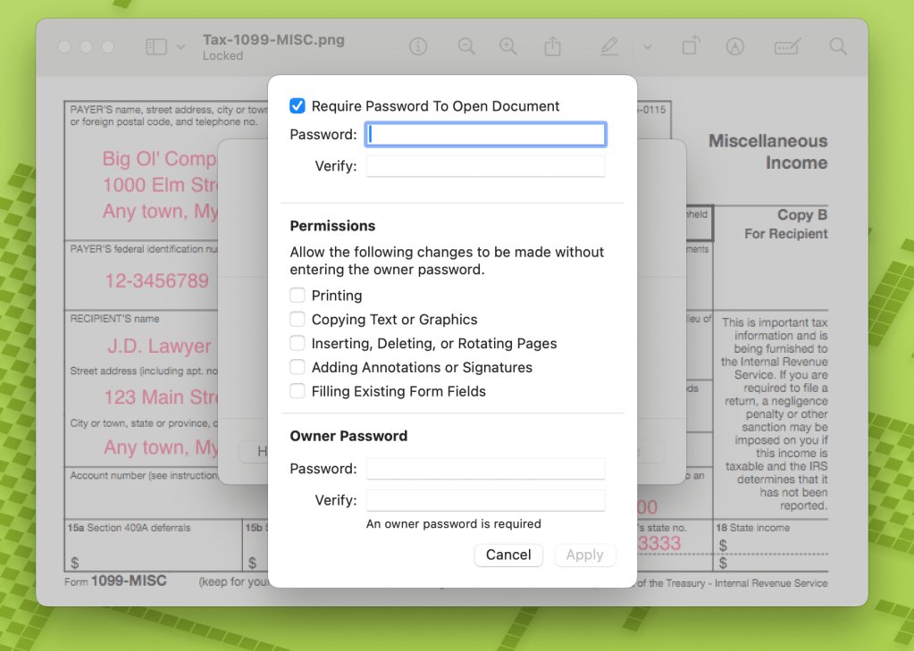
Task: Click the Share icon in toolbar
Action: (x=553, y=47)
